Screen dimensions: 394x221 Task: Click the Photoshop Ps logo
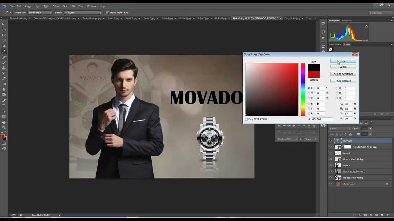(x=3, y=6)
